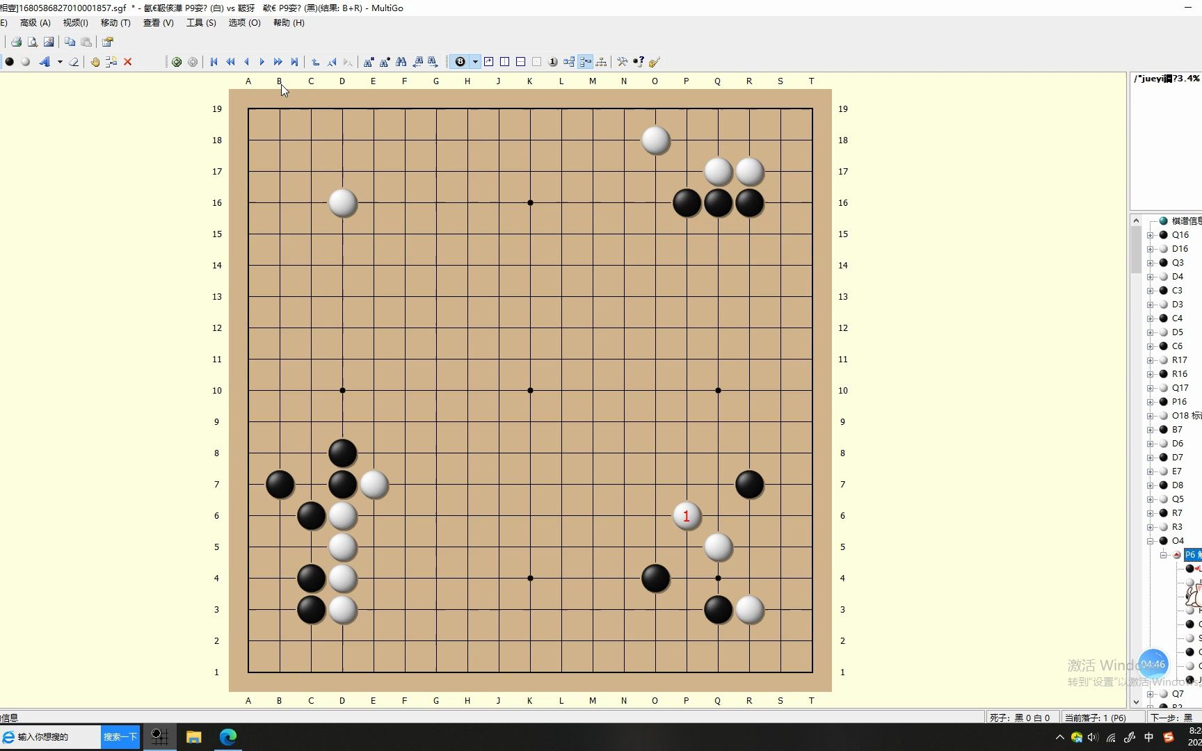This screenshot has height=751, width=1202.
Task: Toggle the numbered-circle move marker icon
Action: 553,62
